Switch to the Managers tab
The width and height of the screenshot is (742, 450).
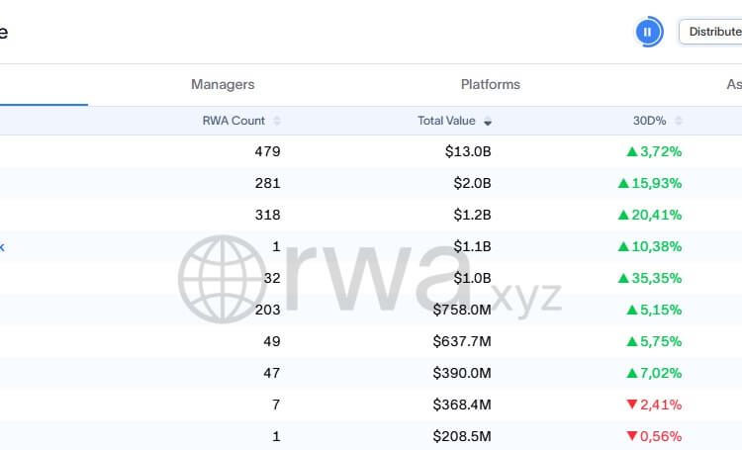click(223, 85)
